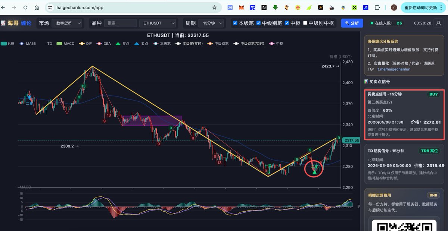Click the BNB badge in donation card
The height and width of the screenshot is (231, 448).
433,195
